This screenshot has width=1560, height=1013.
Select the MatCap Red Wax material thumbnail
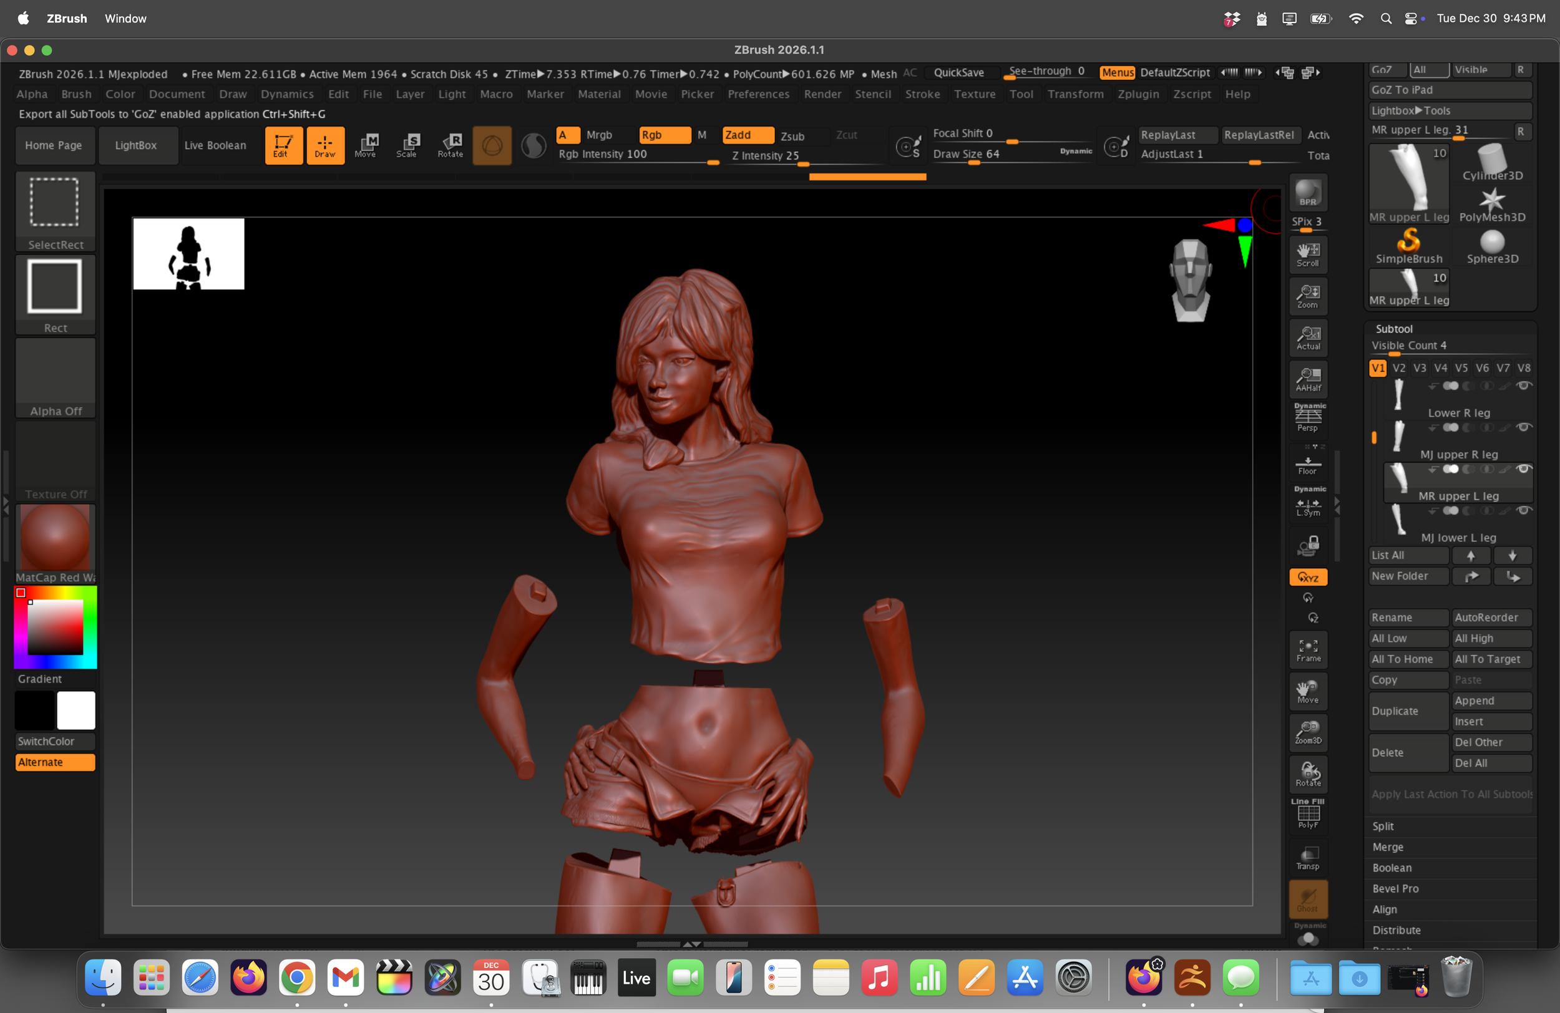55,537
